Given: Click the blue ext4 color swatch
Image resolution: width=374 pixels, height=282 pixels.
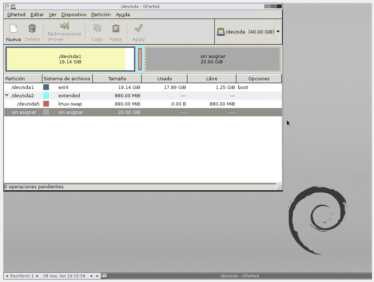Looking at the screenshot, I should click(x=46, y=87).
